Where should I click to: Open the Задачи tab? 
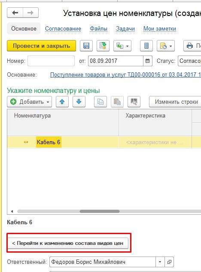pyautogui.click(x=125, y=29)
